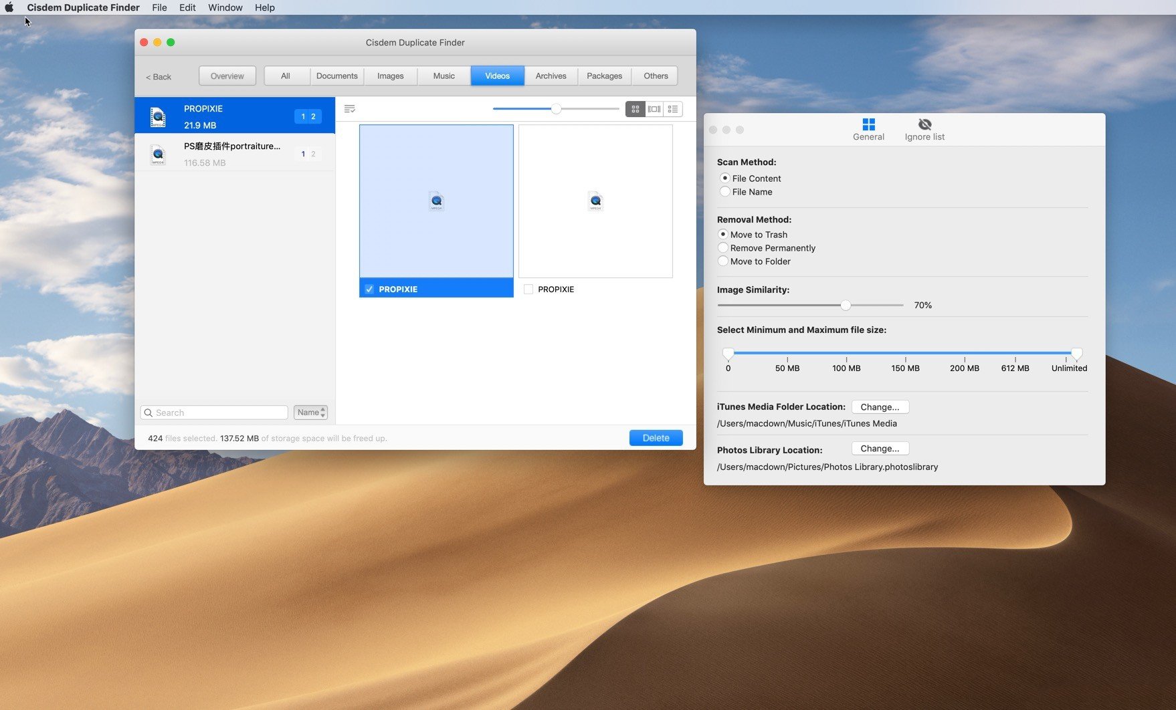The height and width of the screenshot is (710, 1176).
Task: Click the 612 MB scale label
Action: (1015, 368)
